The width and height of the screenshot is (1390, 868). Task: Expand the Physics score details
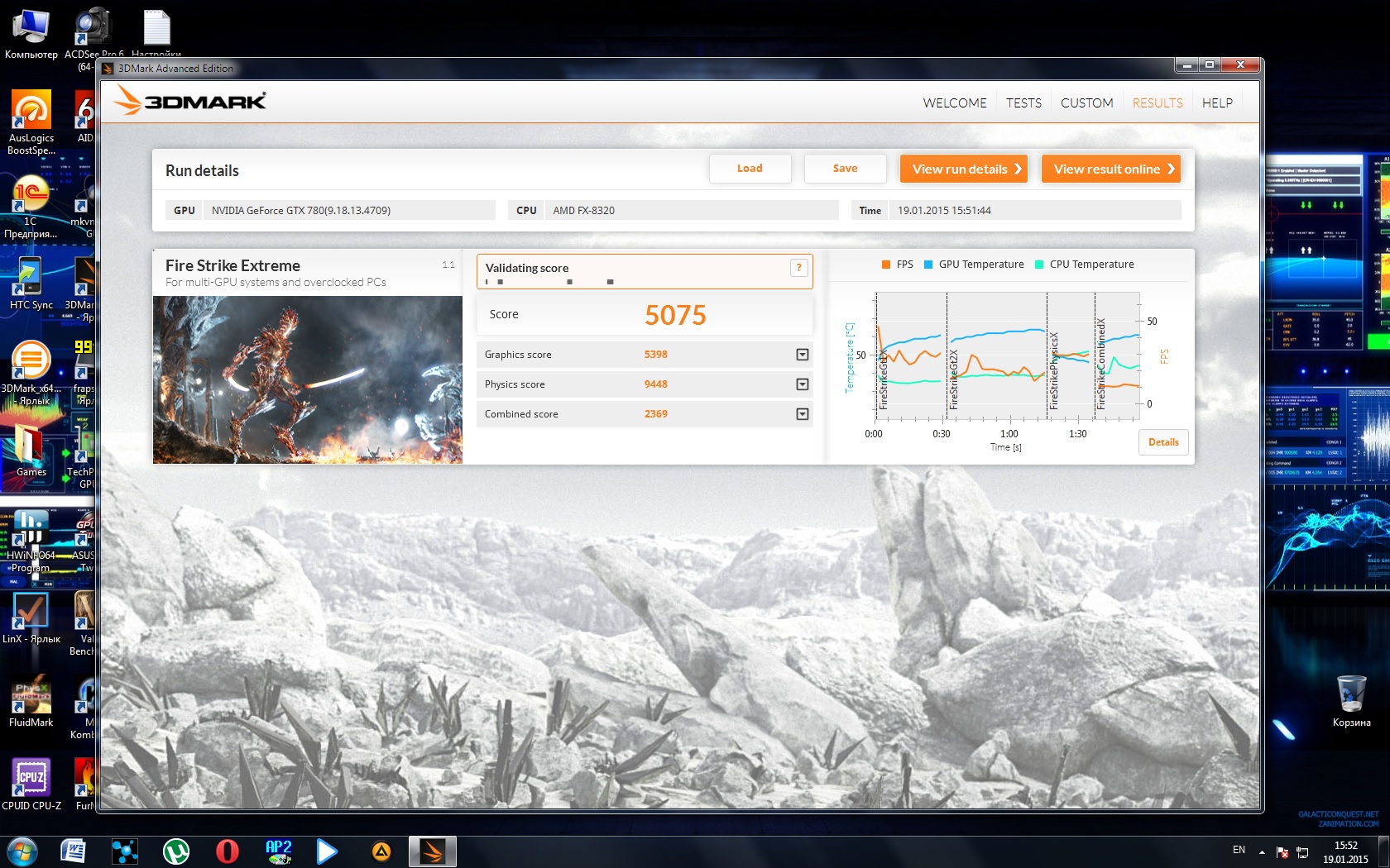(802, 384)
